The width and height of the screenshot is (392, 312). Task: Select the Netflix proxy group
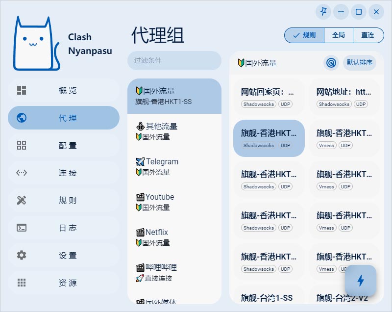[x=174, y=237]
